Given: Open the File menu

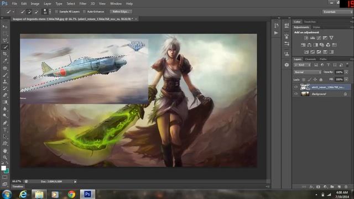Looking at the screenshot, I should [14, 4].
